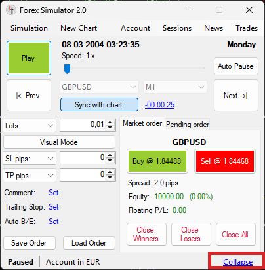Viewport: 265px width, 270px height.
Task: Enable Visual Mode
Action: [59, 142]
